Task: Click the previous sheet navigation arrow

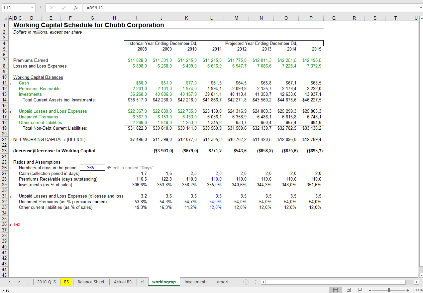Action: pos(10,282)
